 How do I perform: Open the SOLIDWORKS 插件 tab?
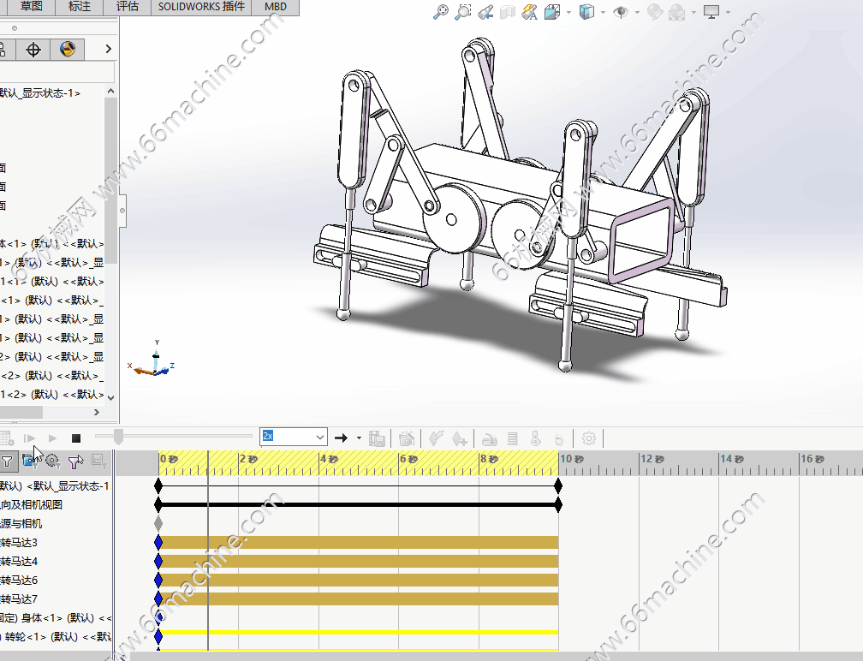click(x=201, y=7)
